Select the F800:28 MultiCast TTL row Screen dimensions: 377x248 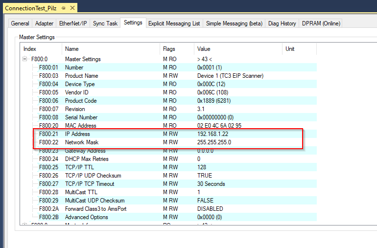[177, 192]
